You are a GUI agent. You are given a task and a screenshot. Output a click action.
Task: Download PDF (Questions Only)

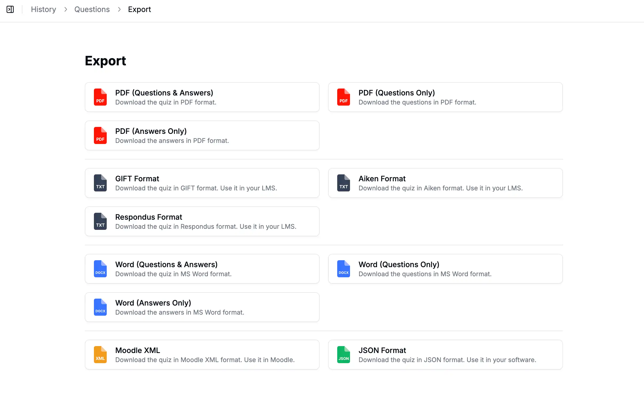[446, 97]
